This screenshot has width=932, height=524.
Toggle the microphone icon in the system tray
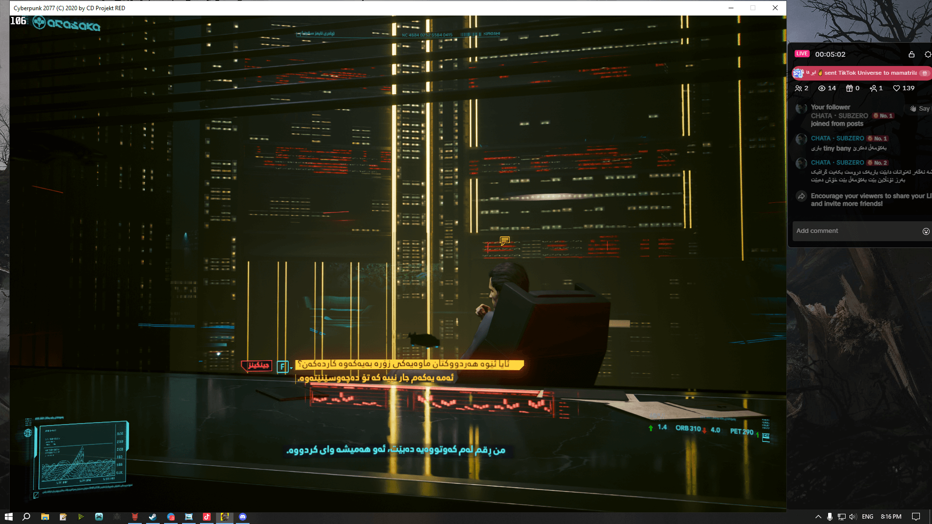pos(830,517)
